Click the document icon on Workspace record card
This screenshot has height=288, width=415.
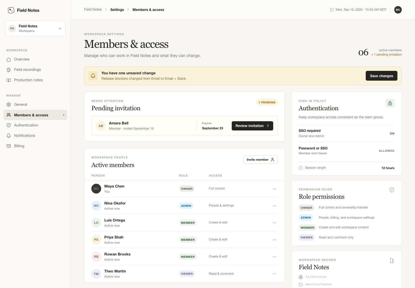tap(392, 261)
